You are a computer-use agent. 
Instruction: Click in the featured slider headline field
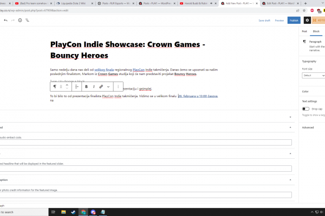click(146, 168)
